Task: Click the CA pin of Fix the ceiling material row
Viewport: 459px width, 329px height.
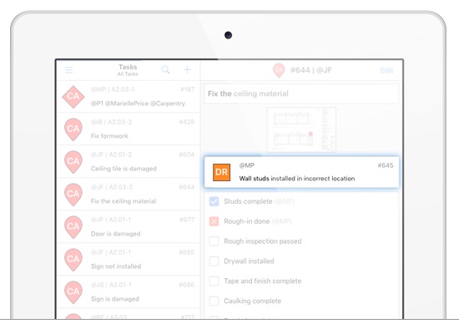Action: (x=73, y=195)
